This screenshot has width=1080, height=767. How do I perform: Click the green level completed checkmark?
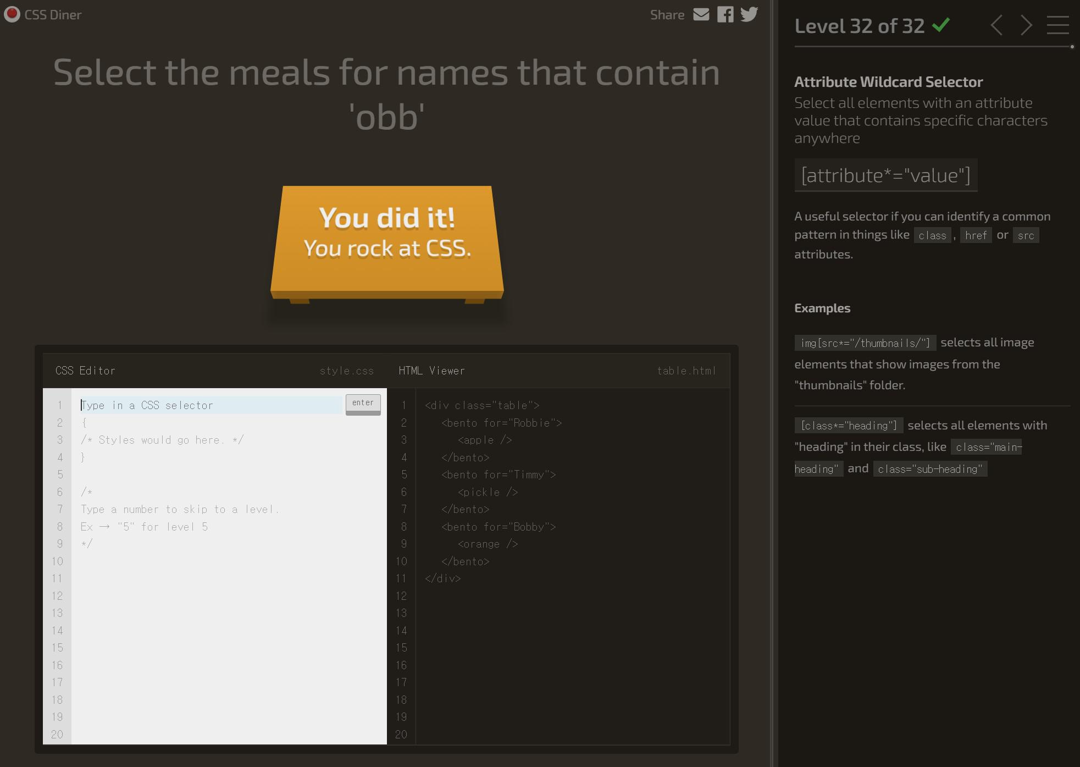pyautogui.click(x=941, y=25)
